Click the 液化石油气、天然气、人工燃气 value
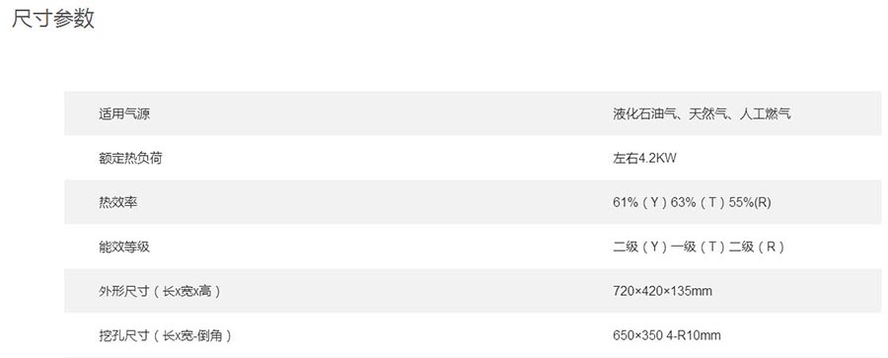Viewport: 888px width, 358px height. pos(702,113)
